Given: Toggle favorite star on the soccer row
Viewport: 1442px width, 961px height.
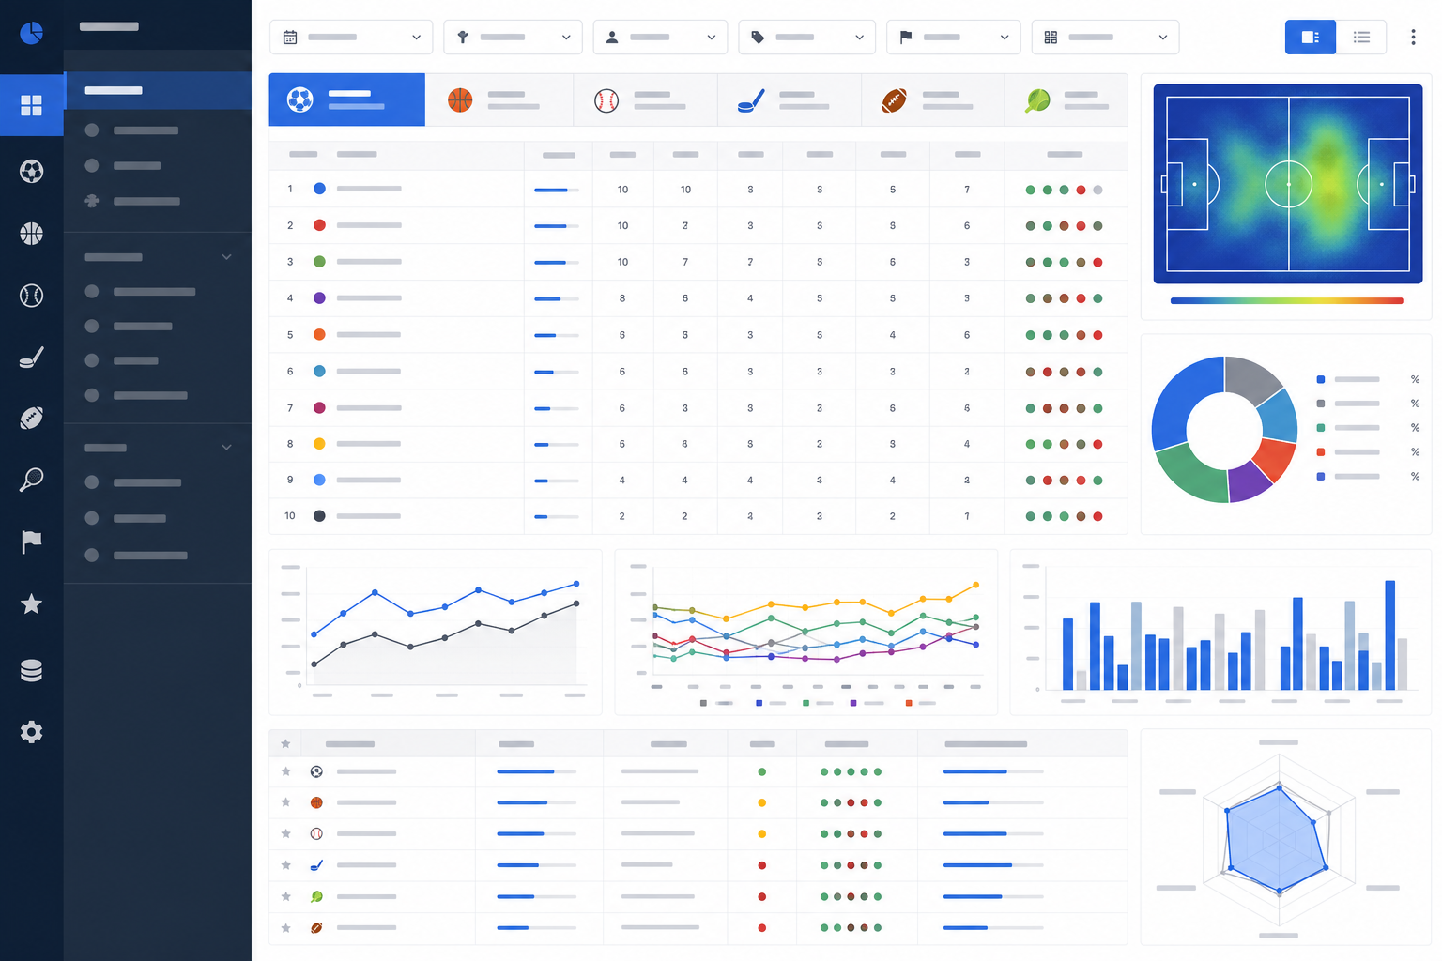Looking at the screenshot, I should click(x=285, y=771).
